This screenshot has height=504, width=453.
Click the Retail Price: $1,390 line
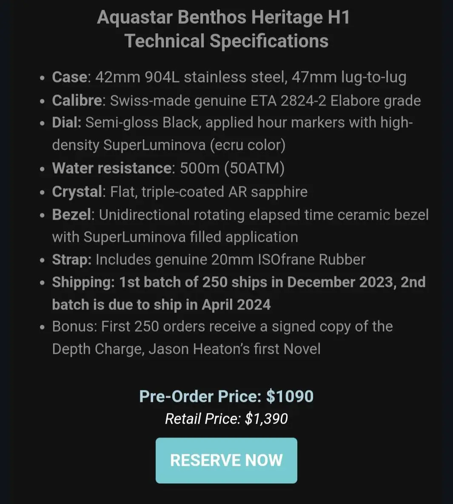226,418
